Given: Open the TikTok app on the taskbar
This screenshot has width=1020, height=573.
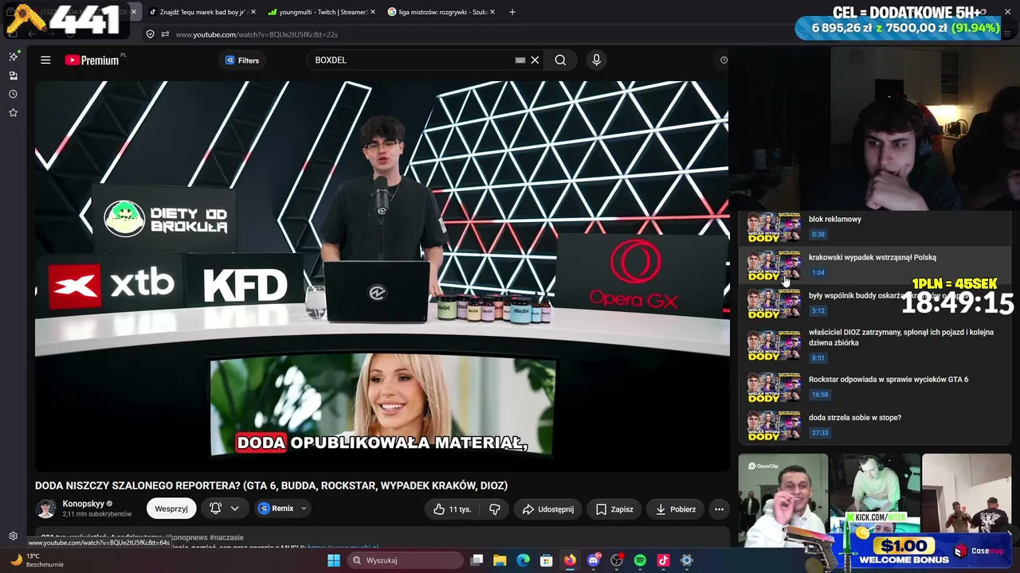Looking at the screenshot, I should pyautogui.click(x=663, y=560).
